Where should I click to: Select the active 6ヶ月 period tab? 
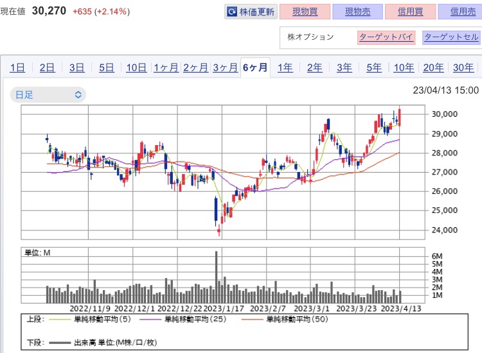pyautogui.click(x=255, y=67)
